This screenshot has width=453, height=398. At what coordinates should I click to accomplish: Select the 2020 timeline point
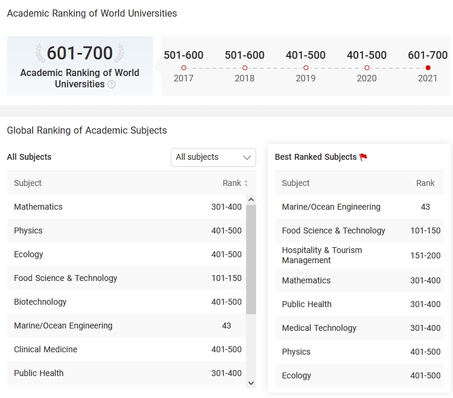(367, 68)
